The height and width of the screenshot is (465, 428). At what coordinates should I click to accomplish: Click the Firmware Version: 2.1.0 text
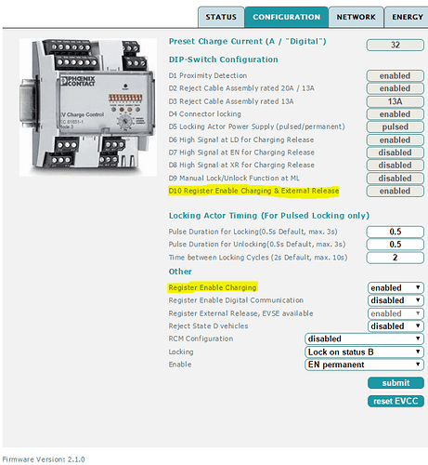tap(44, 459)
